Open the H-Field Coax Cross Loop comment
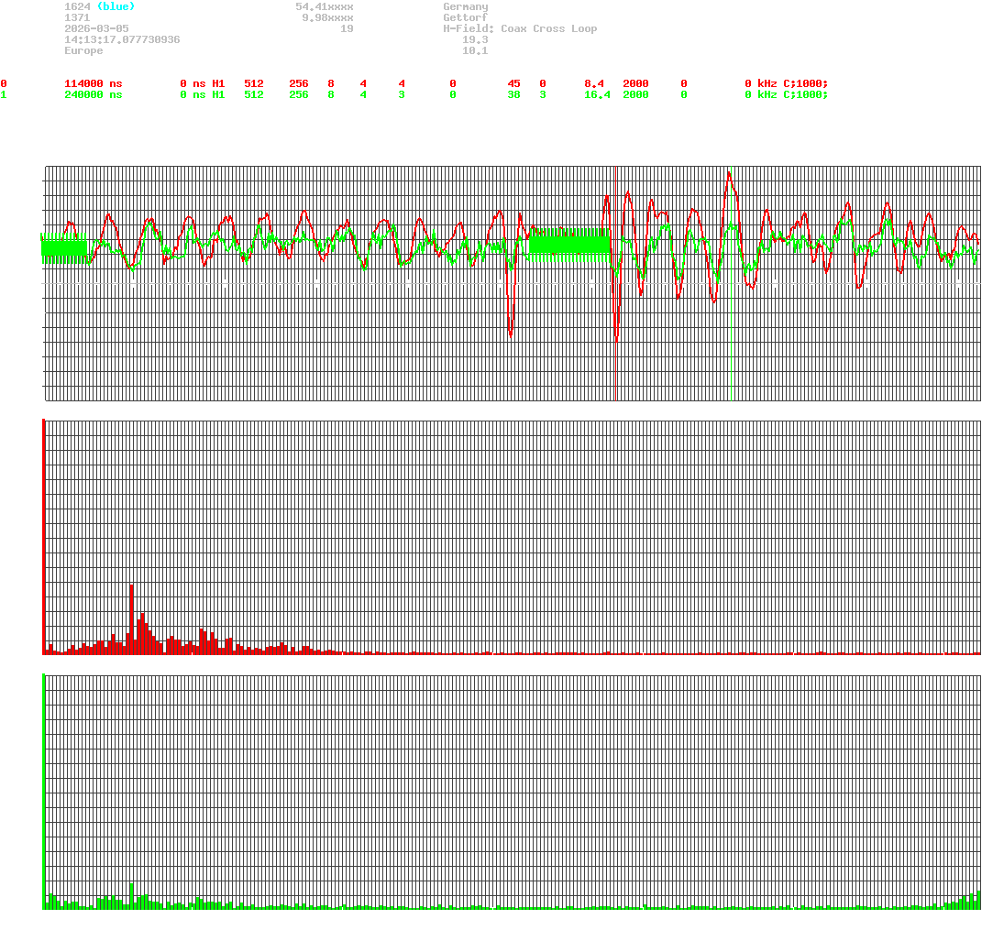 click(x=523, y=28)
